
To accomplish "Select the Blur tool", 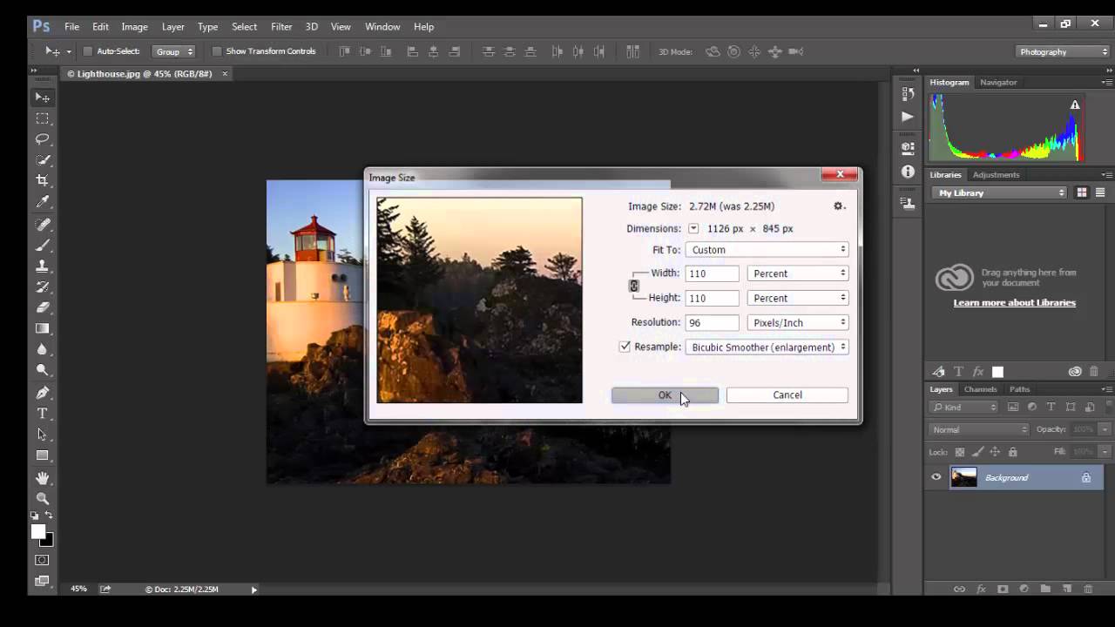I will point(42,349).
